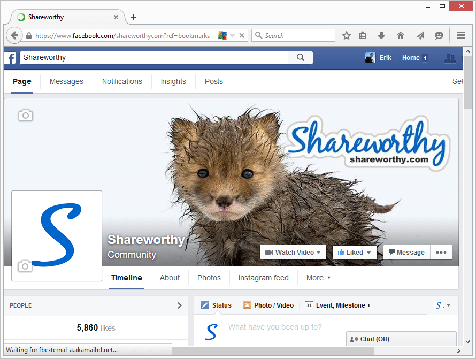Click the Facebook search magnifier button
This screenshot has width=476, height=359.
point(301,57)
